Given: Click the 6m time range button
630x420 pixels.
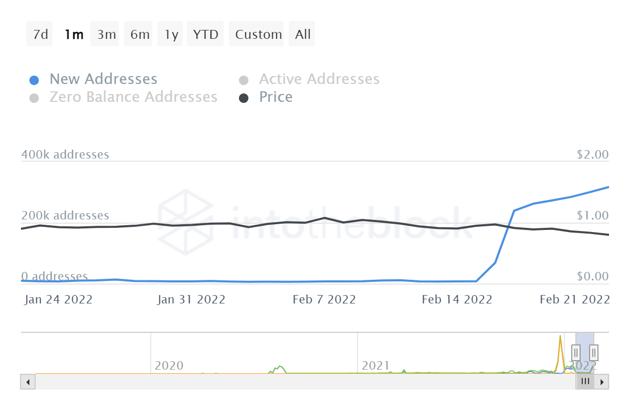Looking at the screenshot, I should point(138,34).
